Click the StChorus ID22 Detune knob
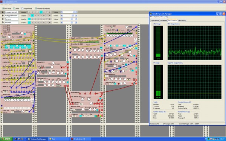The height and width of the screenshot is (141, 226). click(x=82, y=99)
